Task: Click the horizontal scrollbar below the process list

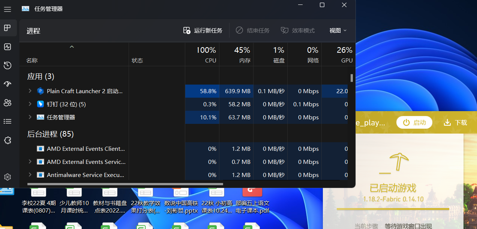Action: (124, 184)
